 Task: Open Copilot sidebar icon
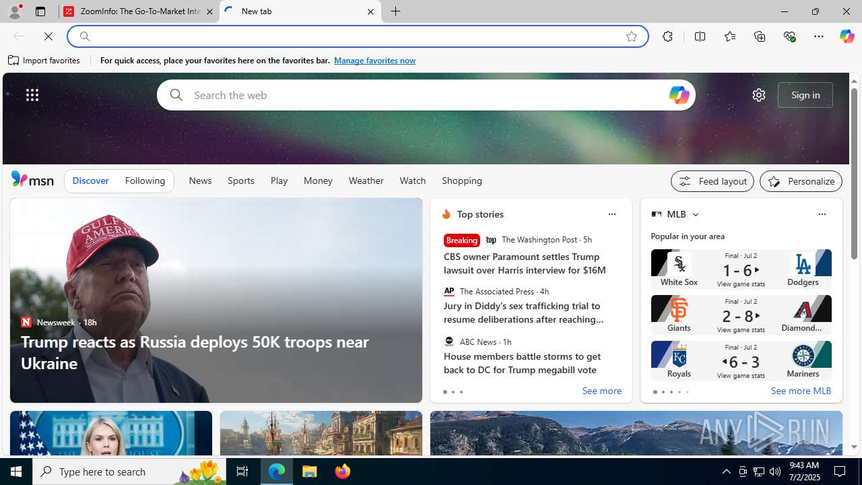[x=847, y=36]
